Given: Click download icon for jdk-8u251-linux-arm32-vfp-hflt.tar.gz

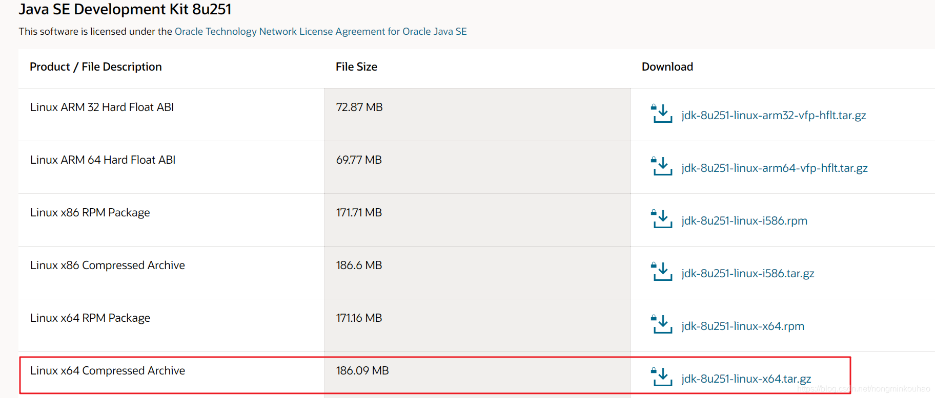Looking at the screenshot, I should coord(662,114).
